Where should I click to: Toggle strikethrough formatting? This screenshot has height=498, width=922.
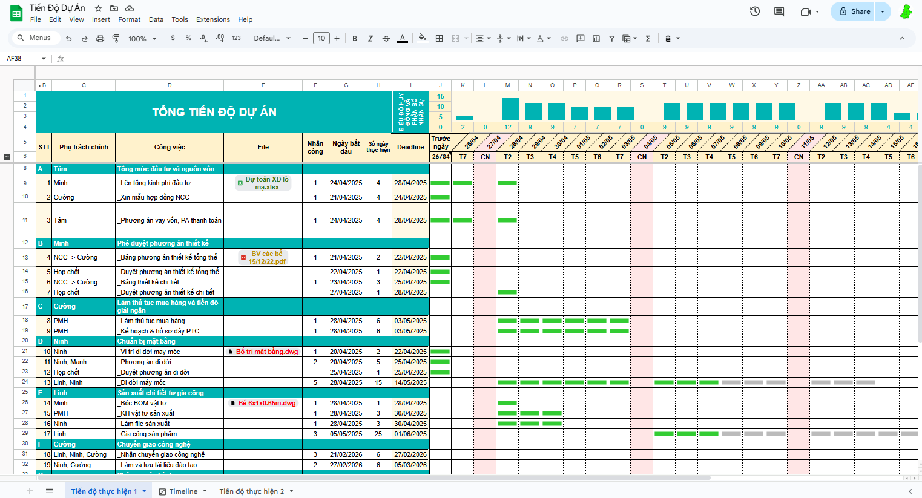[386, 38]
